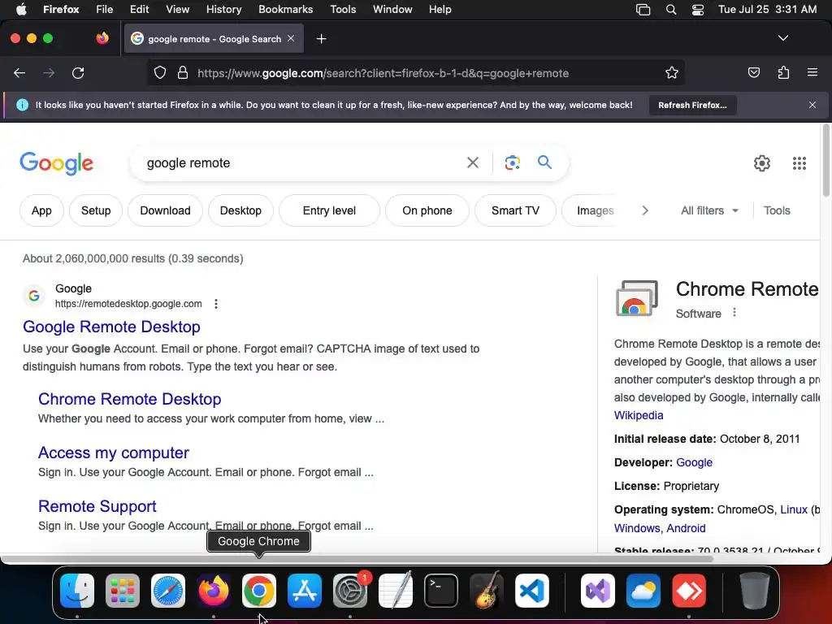This screenshot has height=624, width=832.
Task: Show more filter chips with right chevron
Action: click(x=644, y=210)
